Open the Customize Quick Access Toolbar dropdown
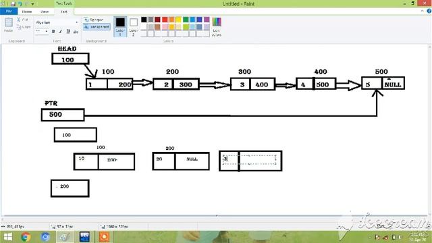 click(x=32, y=4)
